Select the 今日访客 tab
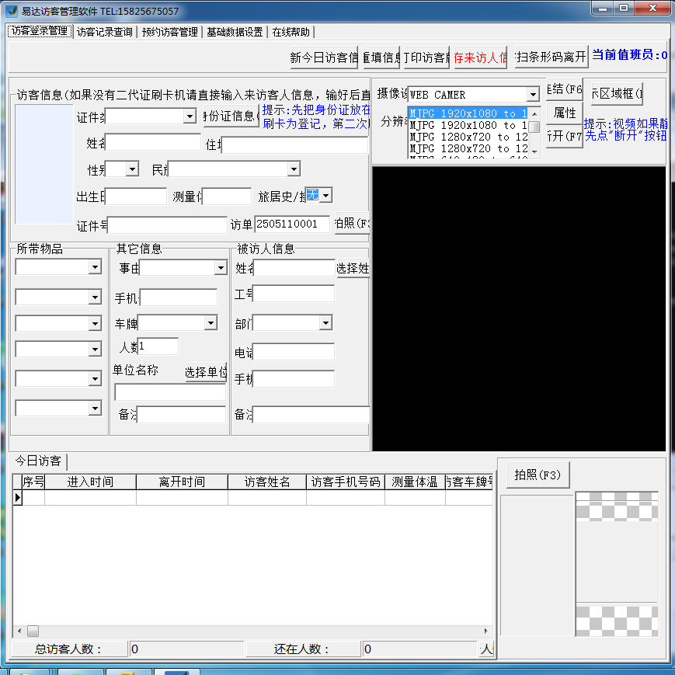The height and width of the screenshot is (675, 675). point(38,461)
